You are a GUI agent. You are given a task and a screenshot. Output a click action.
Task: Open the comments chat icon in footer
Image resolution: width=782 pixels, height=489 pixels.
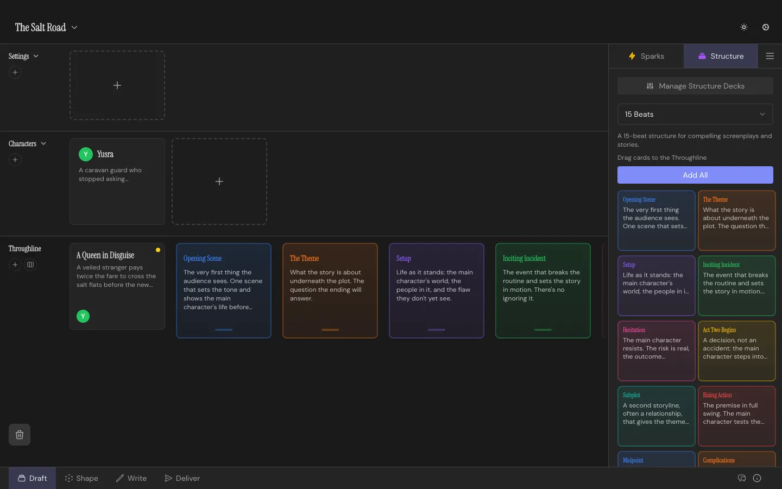click(x=742, y=478)
